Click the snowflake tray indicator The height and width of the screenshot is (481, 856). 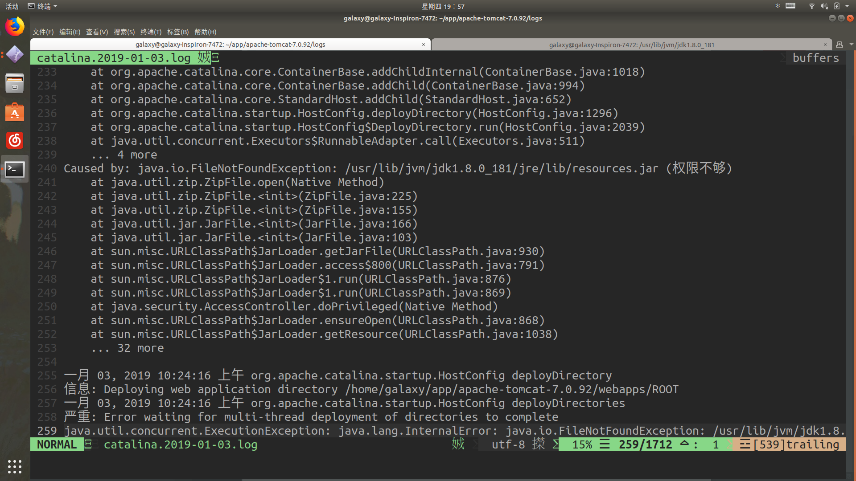[778, 6]
